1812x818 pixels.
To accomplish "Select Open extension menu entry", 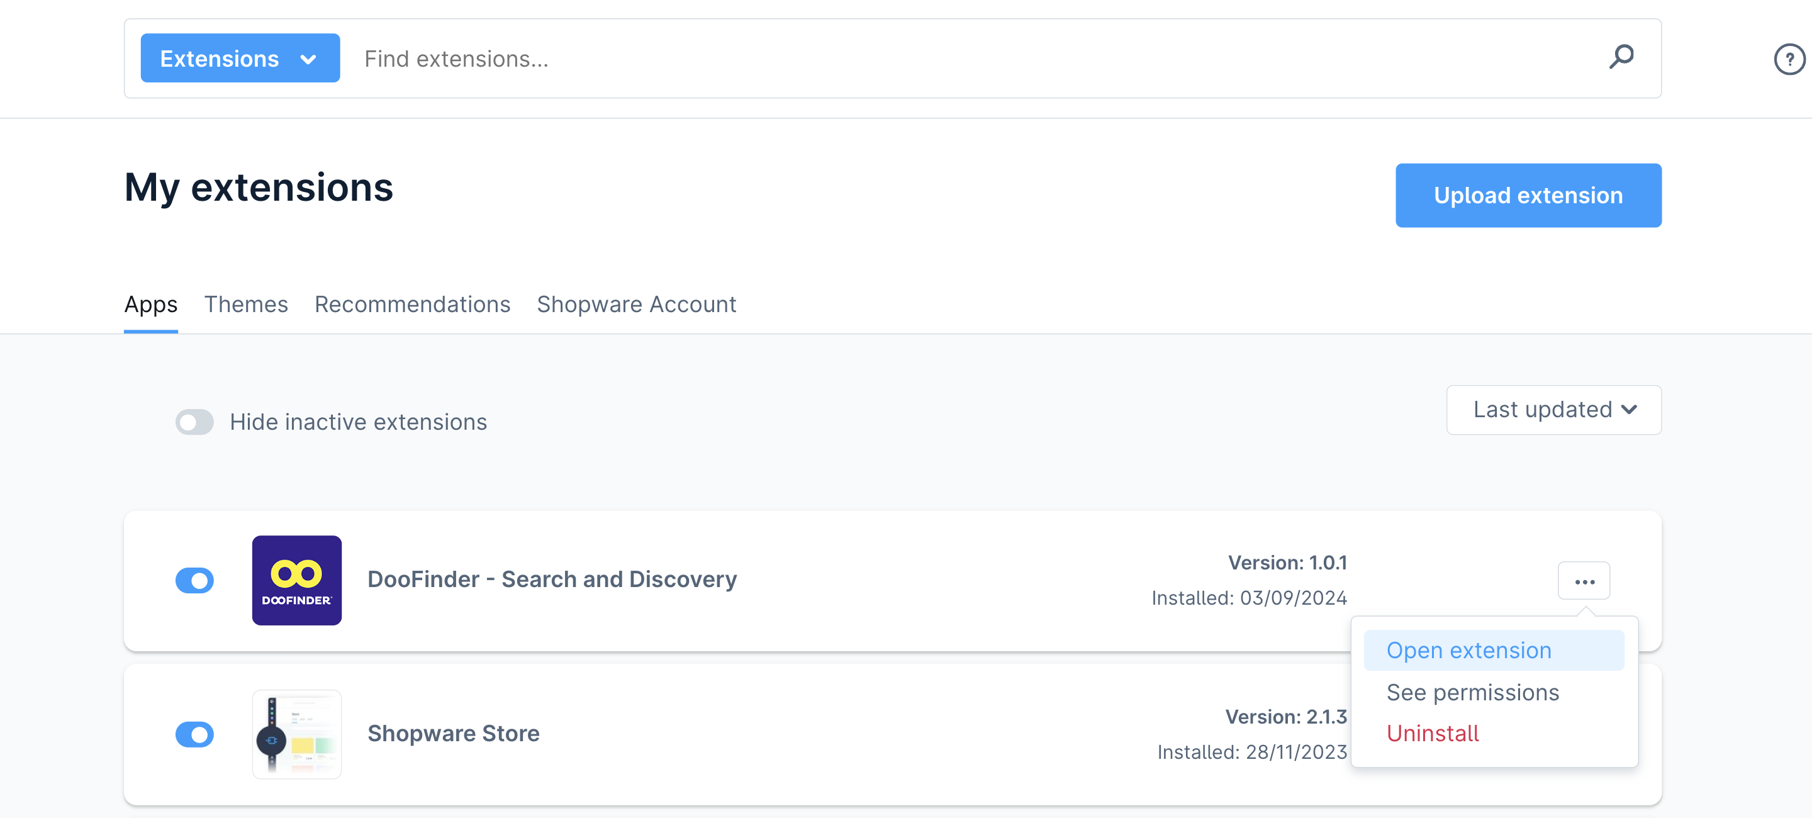I will pyautogui.click(x=1494, y=651).
